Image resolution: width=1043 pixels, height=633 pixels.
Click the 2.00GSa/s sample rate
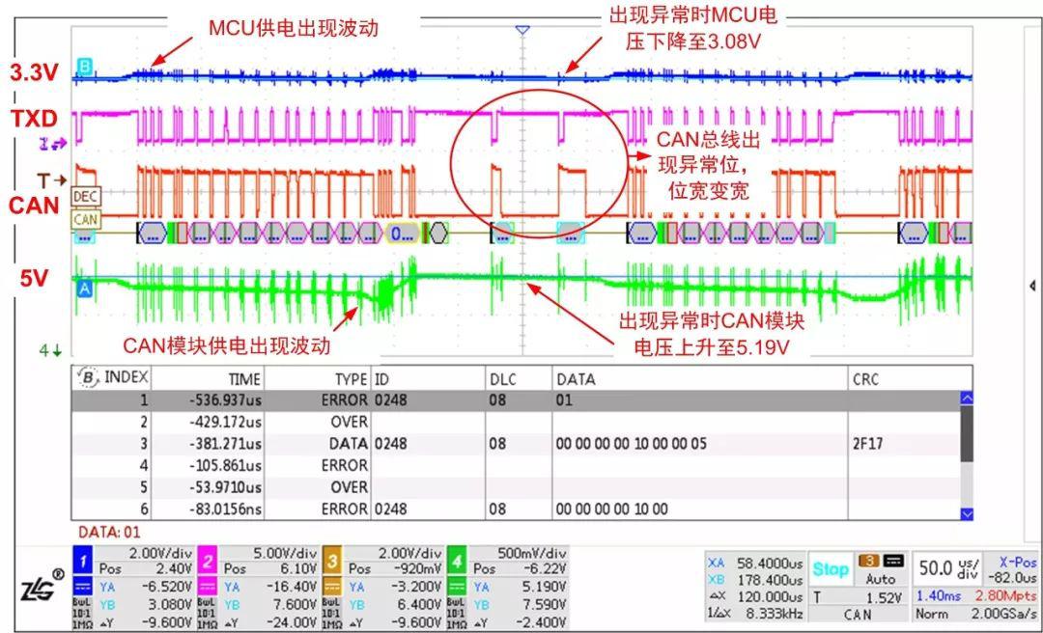click(1003, 614)
